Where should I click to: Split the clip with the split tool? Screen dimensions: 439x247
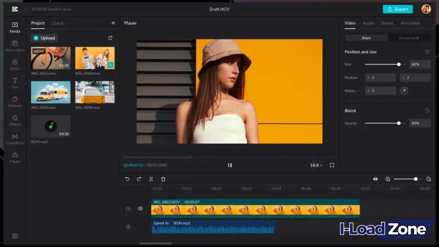(151, 179)
